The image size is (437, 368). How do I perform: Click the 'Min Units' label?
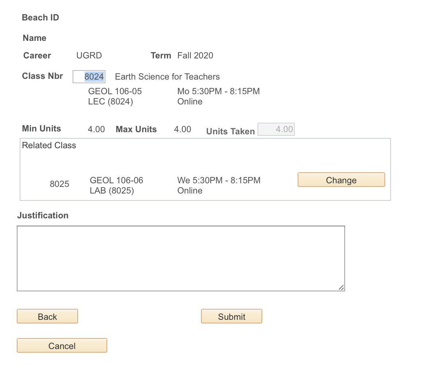[41, 129]
